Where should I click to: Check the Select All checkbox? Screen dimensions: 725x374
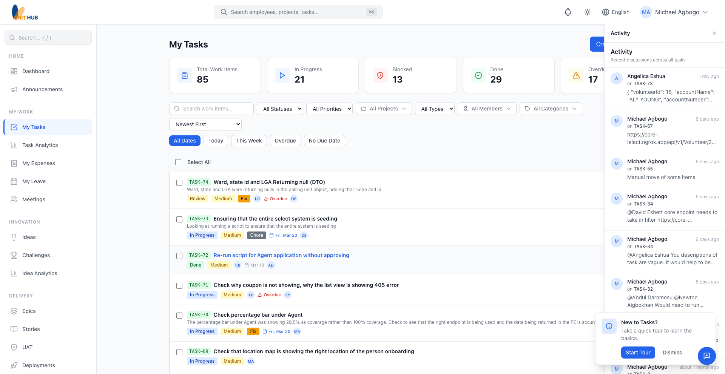point(178,162)
